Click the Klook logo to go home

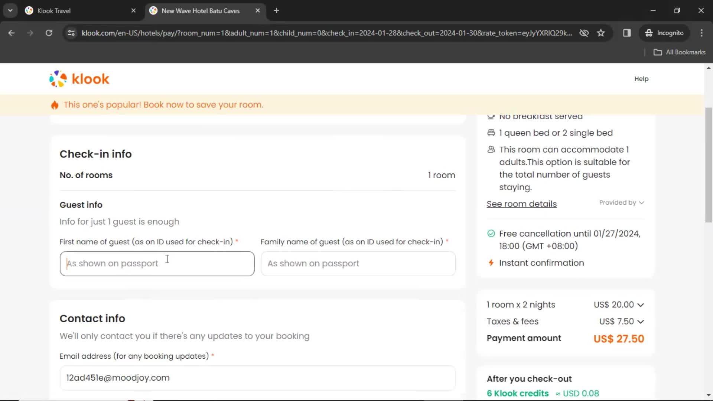pyautogui.click(x=79, y=79)
